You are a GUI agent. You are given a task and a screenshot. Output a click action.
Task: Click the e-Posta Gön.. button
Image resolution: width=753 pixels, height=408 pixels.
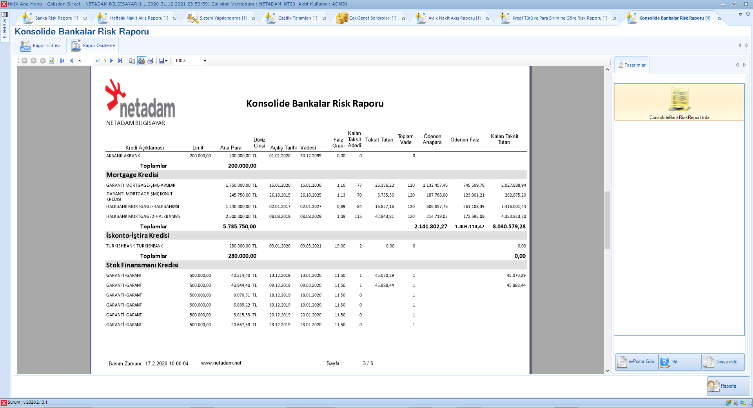[637, 362]
